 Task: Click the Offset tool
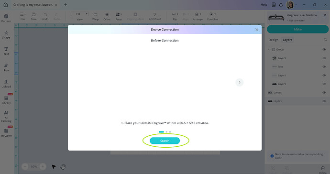107,16
